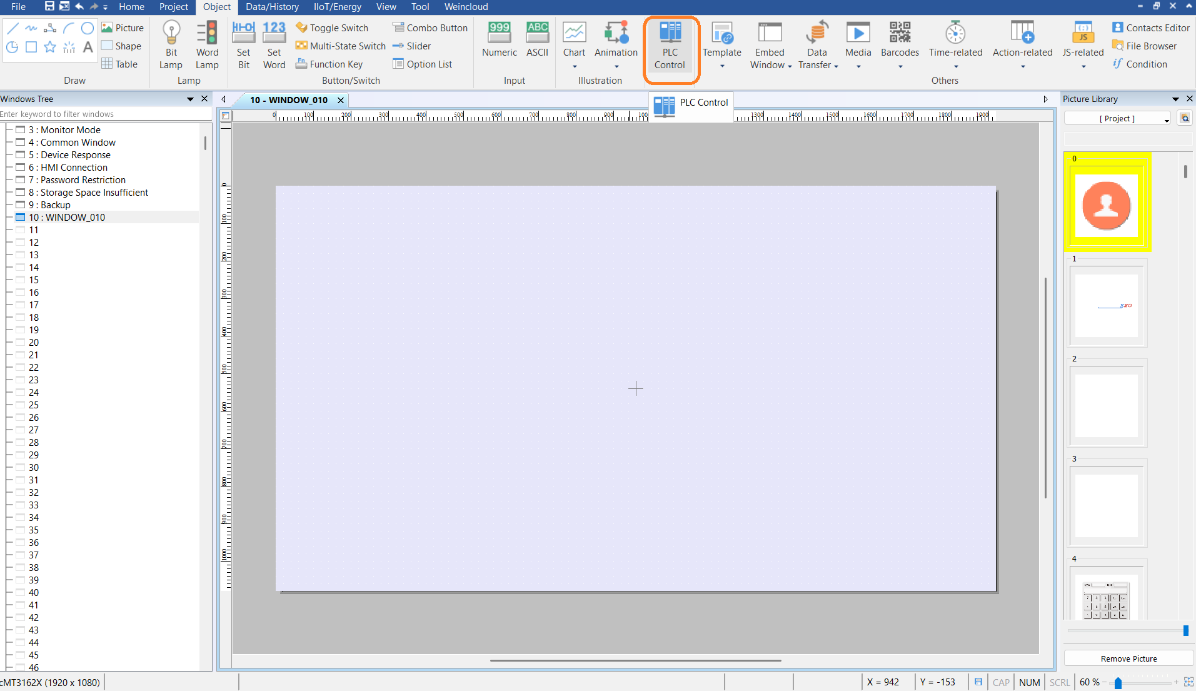This screenshot has width=1196, height=691.
Task: Add a Numeric input object
Action: click(499, 40)
